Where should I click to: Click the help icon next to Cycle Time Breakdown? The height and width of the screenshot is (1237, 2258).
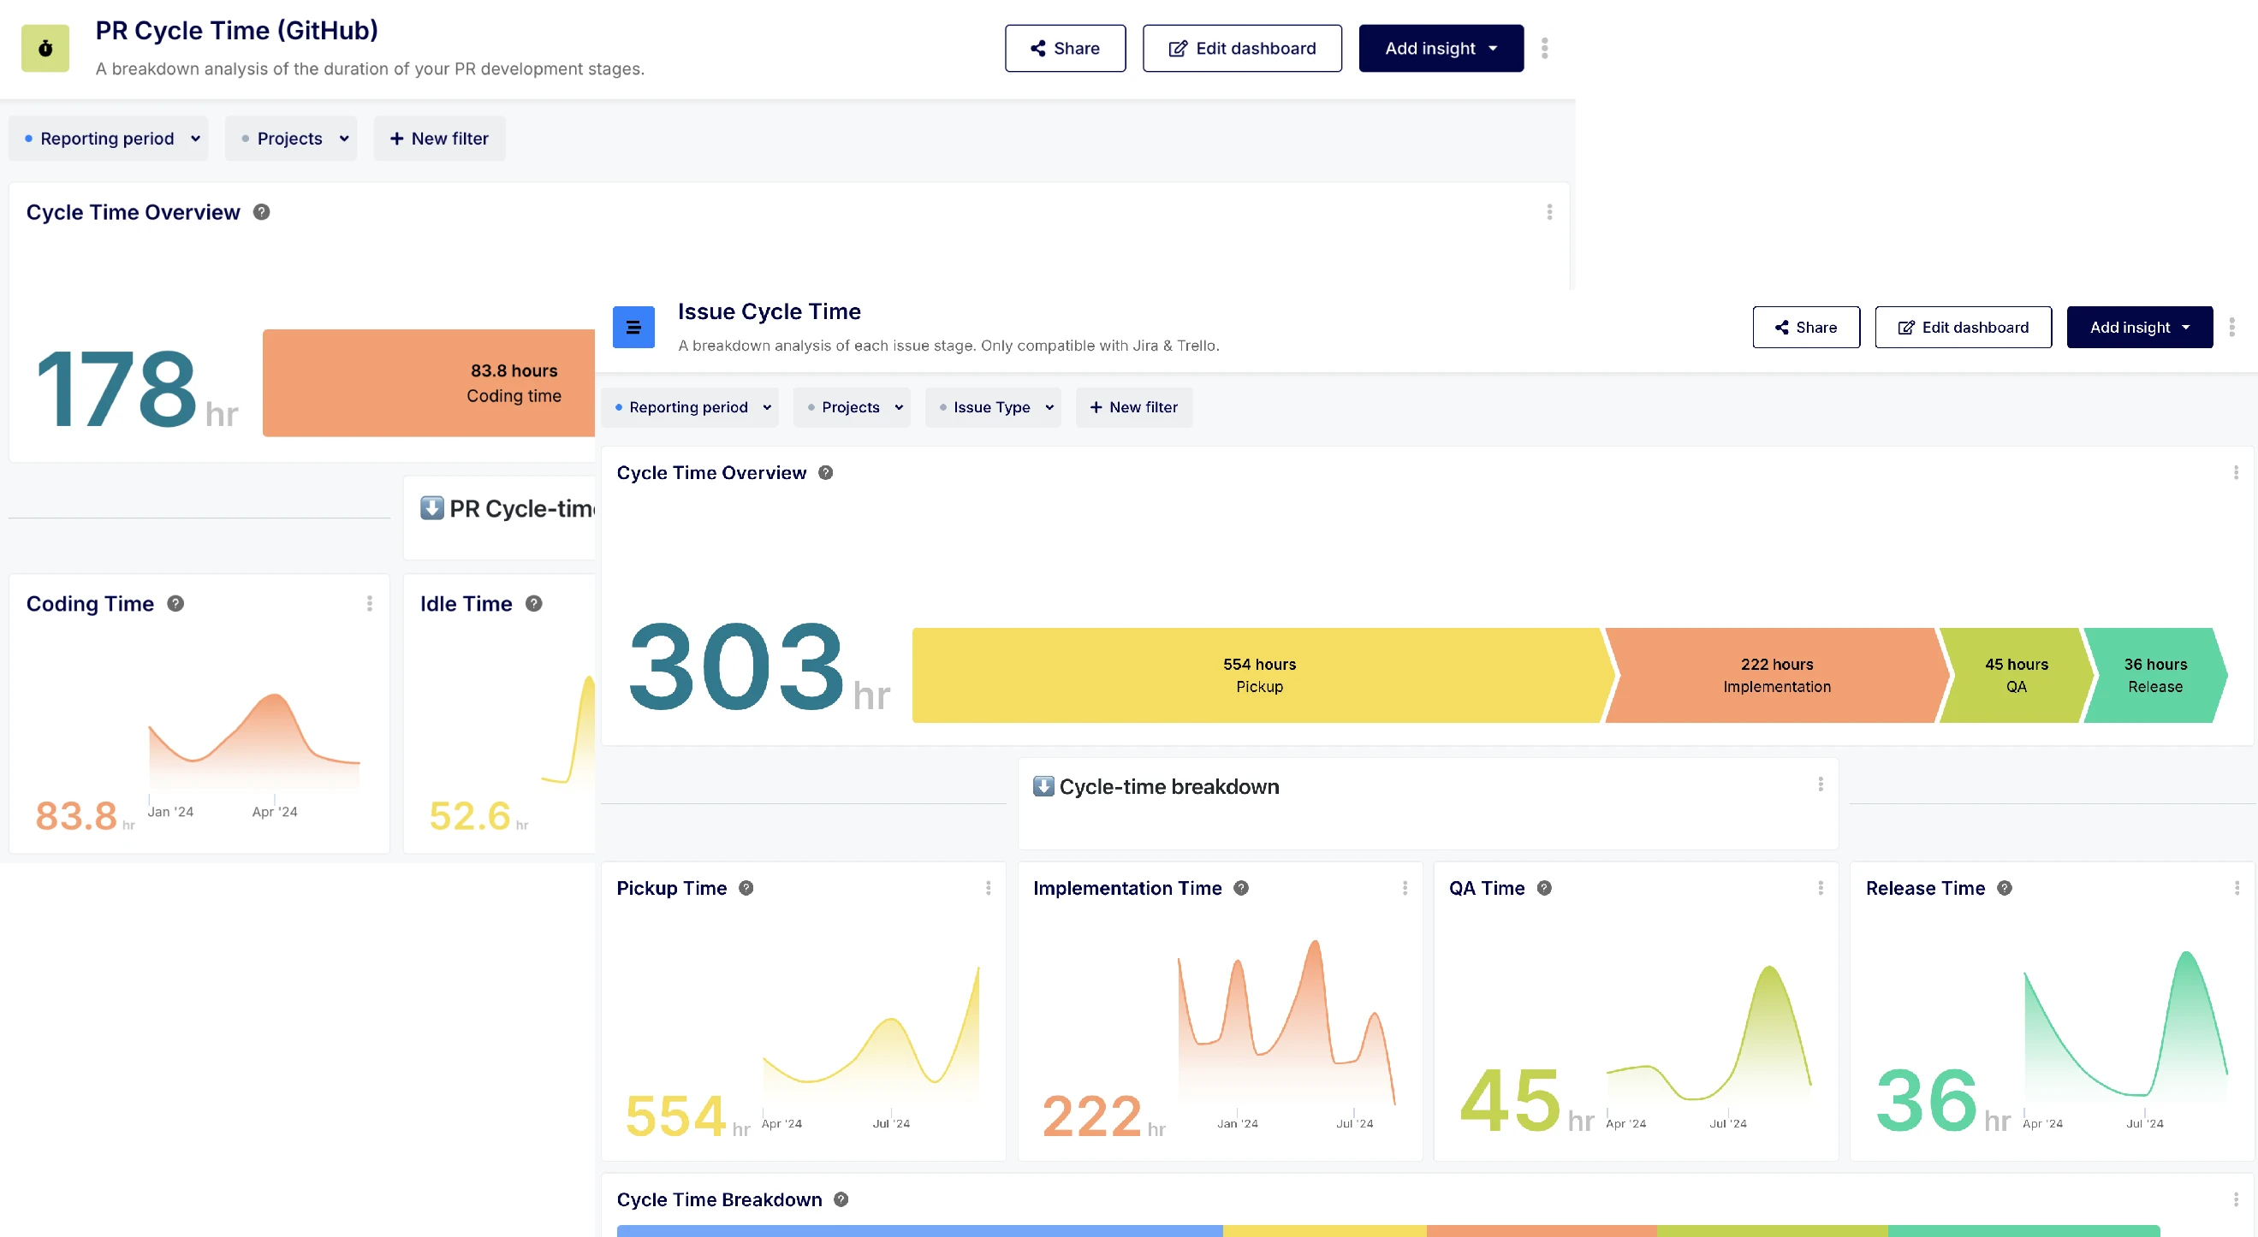pyautogui.click(x=840, y=1199)
